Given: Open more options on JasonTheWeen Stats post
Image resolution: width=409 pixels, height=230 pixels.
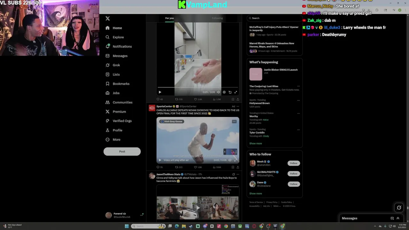Looking at the screenshot, I should [238, 174].
